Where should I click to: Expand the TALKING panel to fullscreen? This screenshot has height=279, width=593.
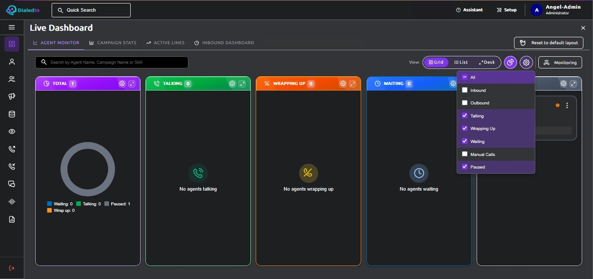[x=242, y=84]
